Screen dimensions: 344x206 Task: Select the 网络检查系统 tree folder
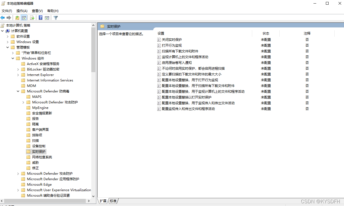coord(42,157)
